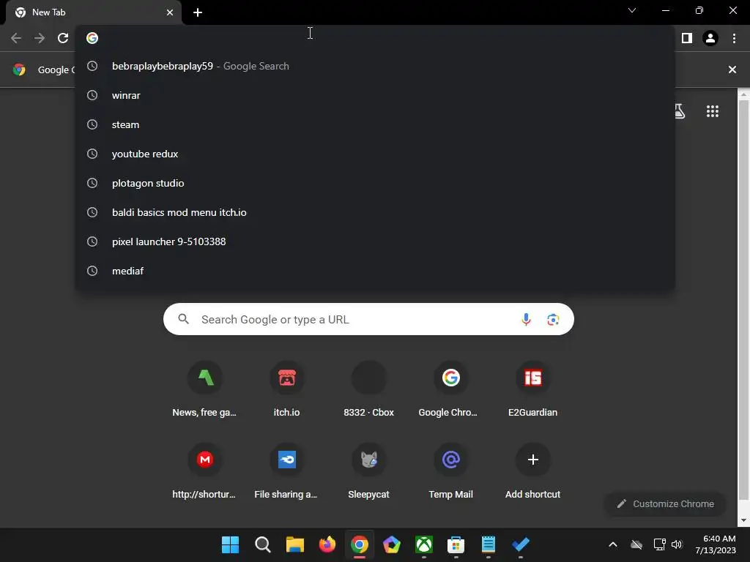This screenshot has height=562, width=750.
Task: Choose pixel launcher 9-5103388 suggestion
Action: click(375, 241)
